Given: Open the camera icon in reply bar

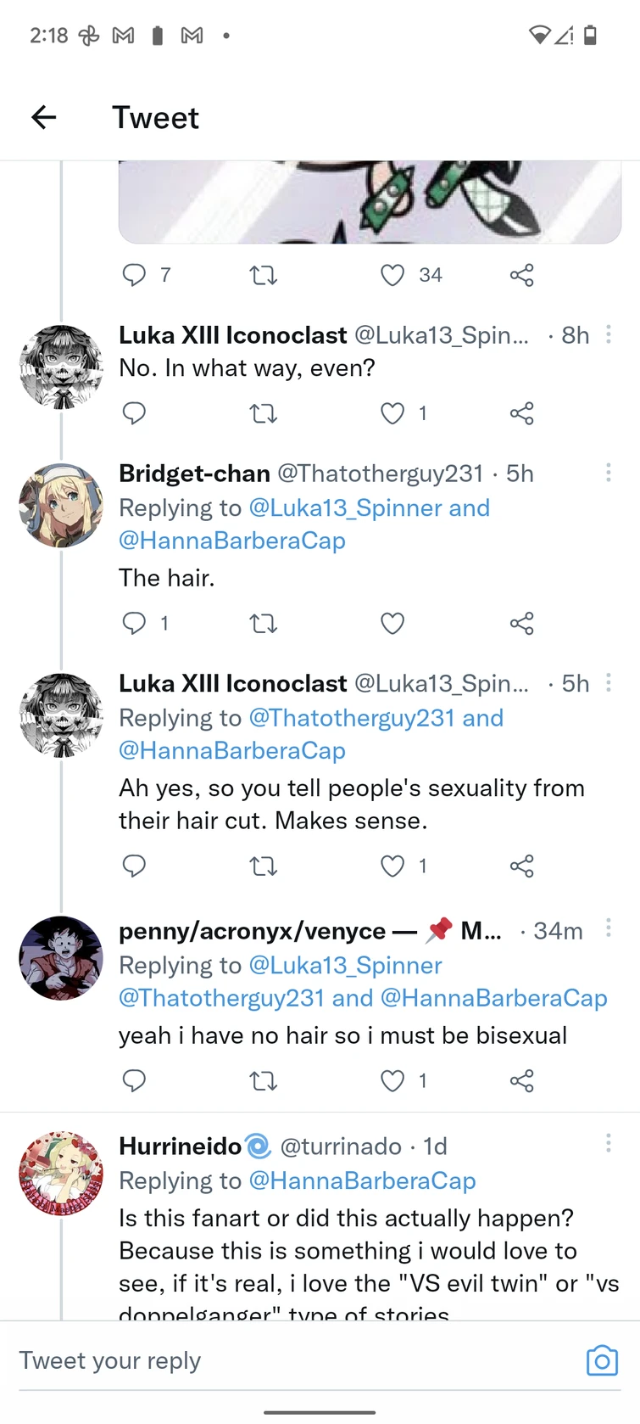Looking at the screenshot, I should [x=602, y=1360].
